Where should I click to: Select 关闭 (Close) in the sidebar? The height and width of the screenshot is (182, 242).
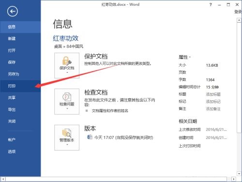pos(20,121)
